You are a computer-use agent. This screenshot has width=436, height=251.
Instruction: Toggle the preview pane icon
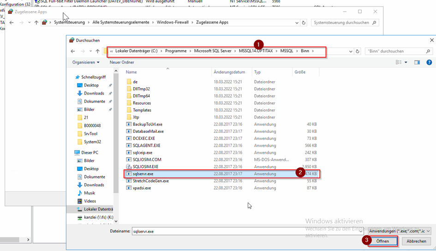(417, 62)
